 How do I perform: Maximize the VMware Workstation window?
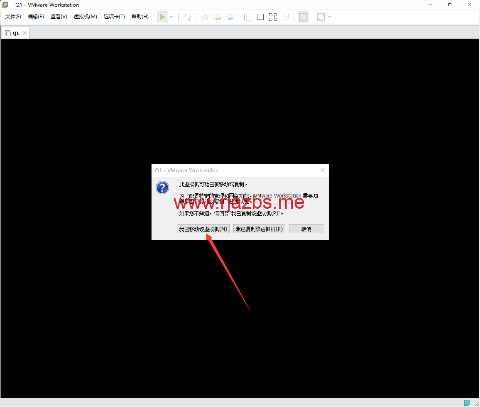(x=450, y=5)
